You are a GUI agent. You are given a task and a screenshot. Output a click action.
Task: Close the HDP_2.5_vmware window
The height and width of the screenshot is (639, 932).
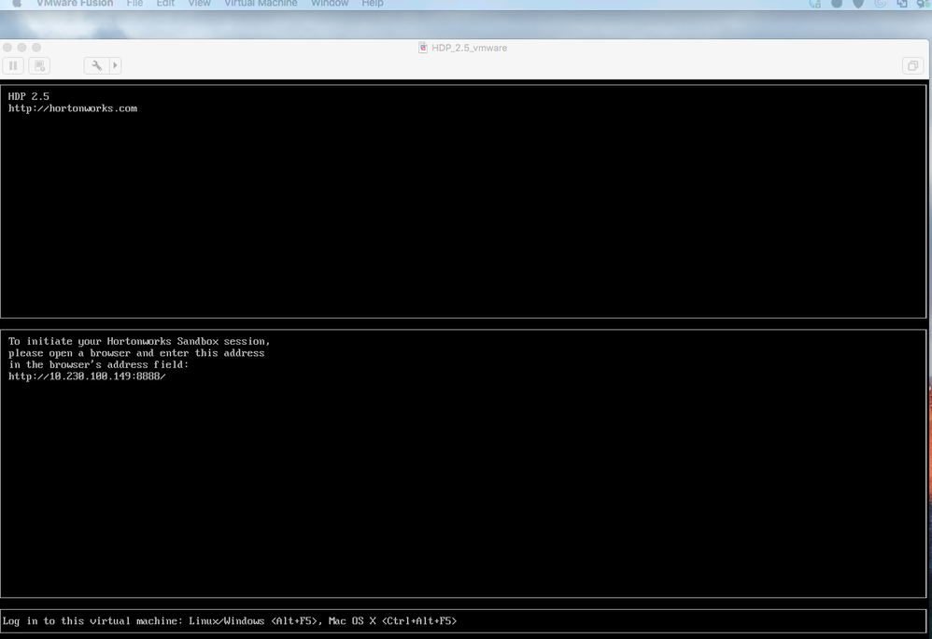pyautogui.click(x=7, y=48)
